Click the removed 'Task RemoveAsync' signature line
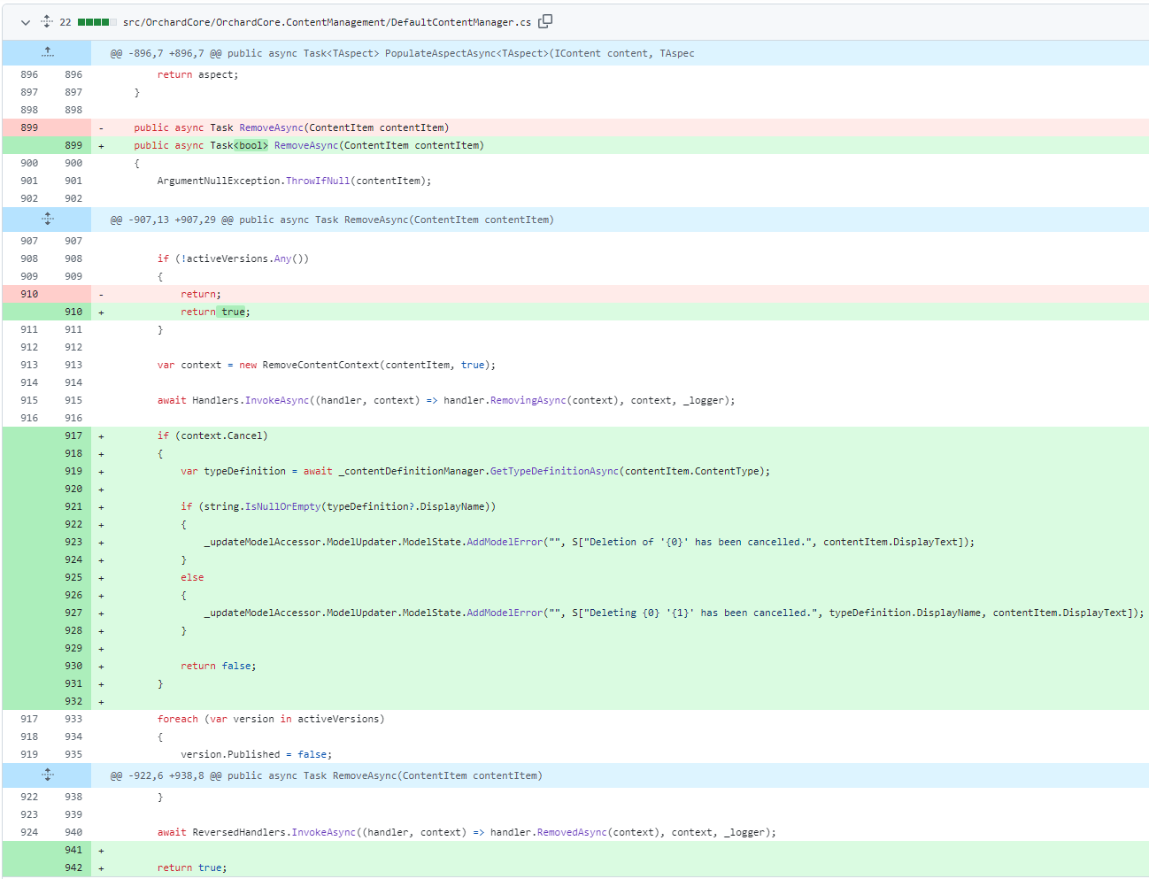The height and width of the screenshot is (879, 1149). coord(291,127)
